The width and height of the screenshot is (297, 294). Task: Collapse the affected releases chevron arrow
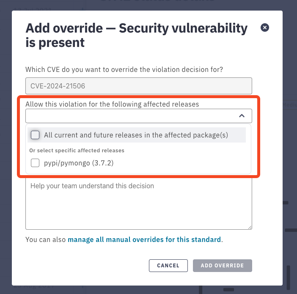coord(242,116)
